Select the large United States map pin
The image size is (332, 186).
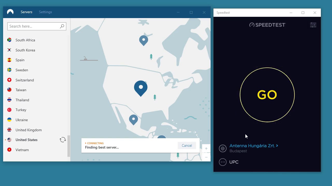(x=141, y=88)
